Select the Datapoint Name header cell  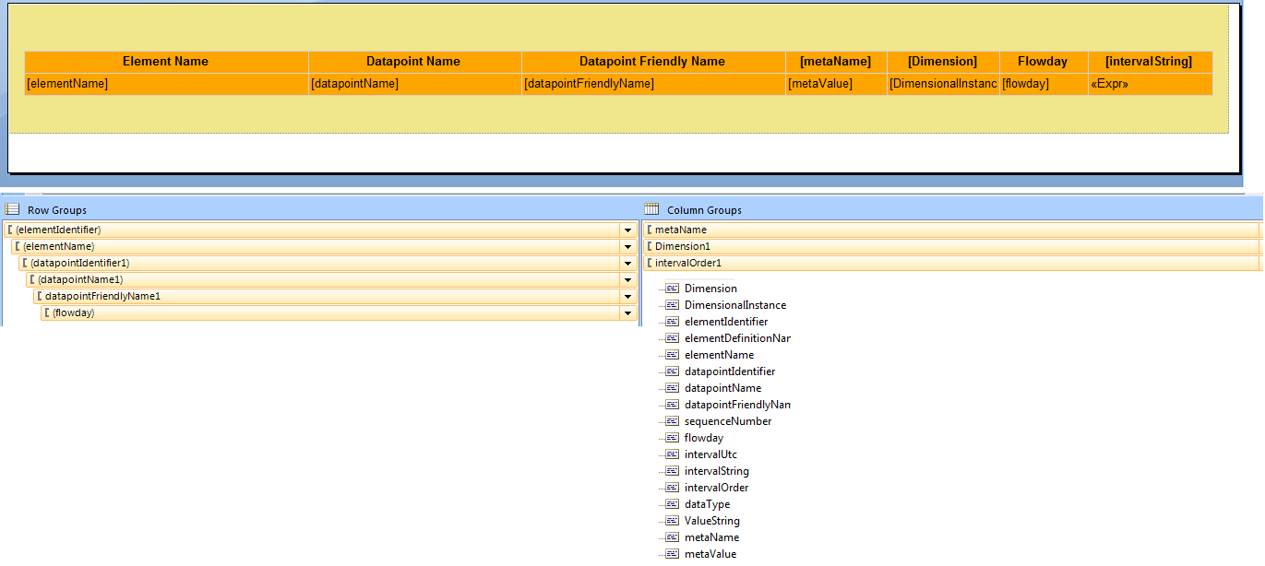(x=414, y=62)
